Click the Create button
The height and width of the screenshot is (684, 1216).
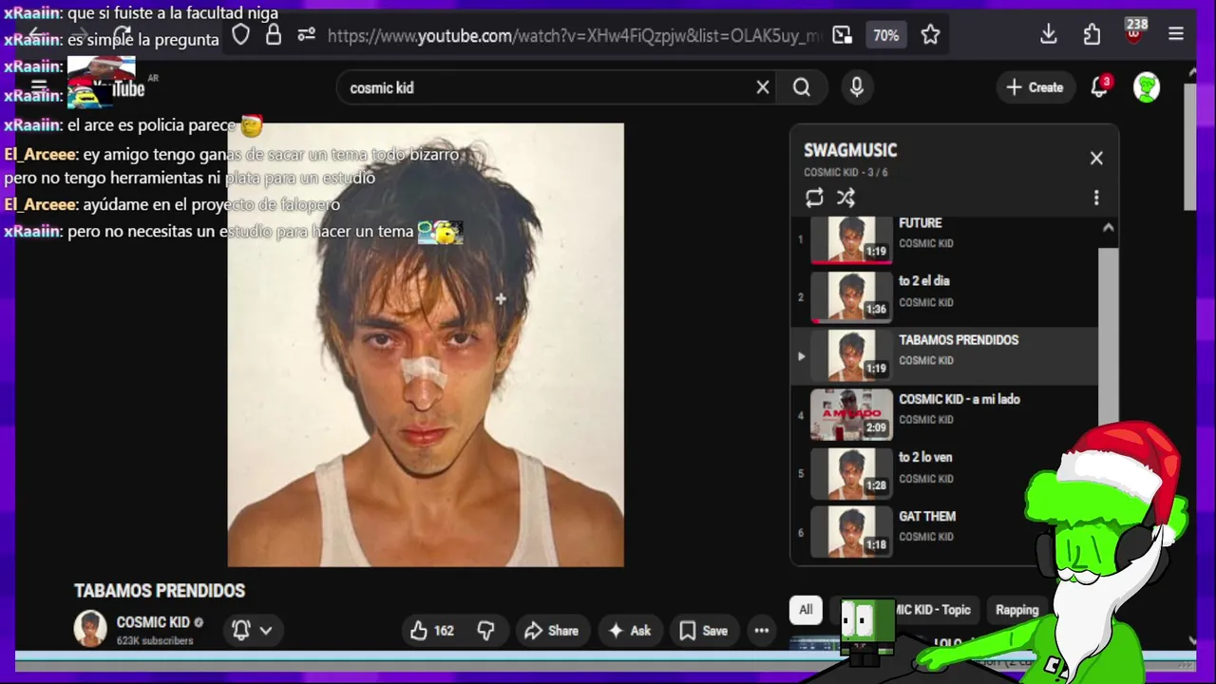pyautogui.click(x=1035, y=87)
